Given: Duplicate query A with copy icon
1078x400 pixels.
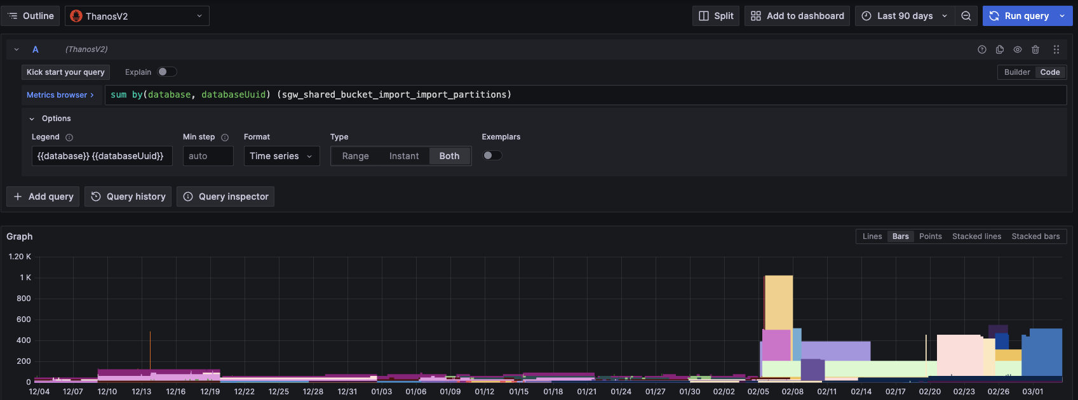Looking at the screenshot, I should (1000, 49).
